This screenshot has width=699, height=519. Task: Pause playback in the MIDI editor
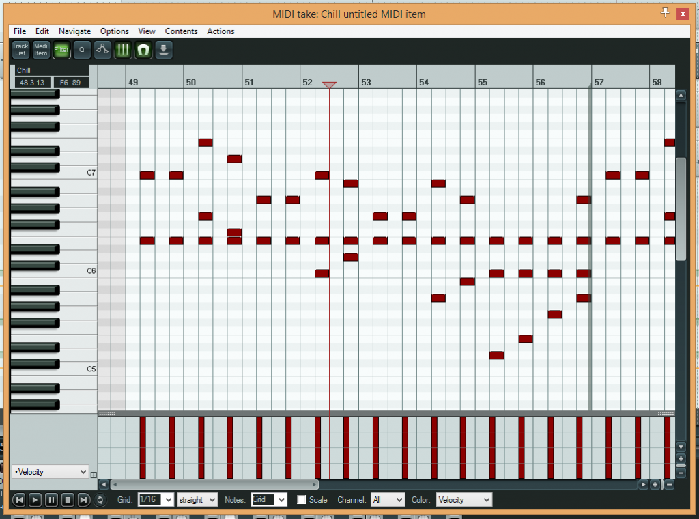point(51,500)
